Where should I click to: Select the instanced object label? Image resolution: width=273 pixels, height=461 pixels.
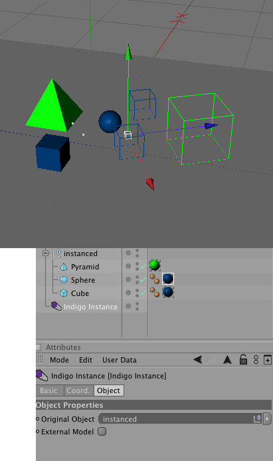[x=80, y=253]
